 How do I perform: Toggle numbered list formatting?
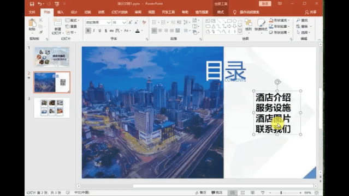click(163, 22)
